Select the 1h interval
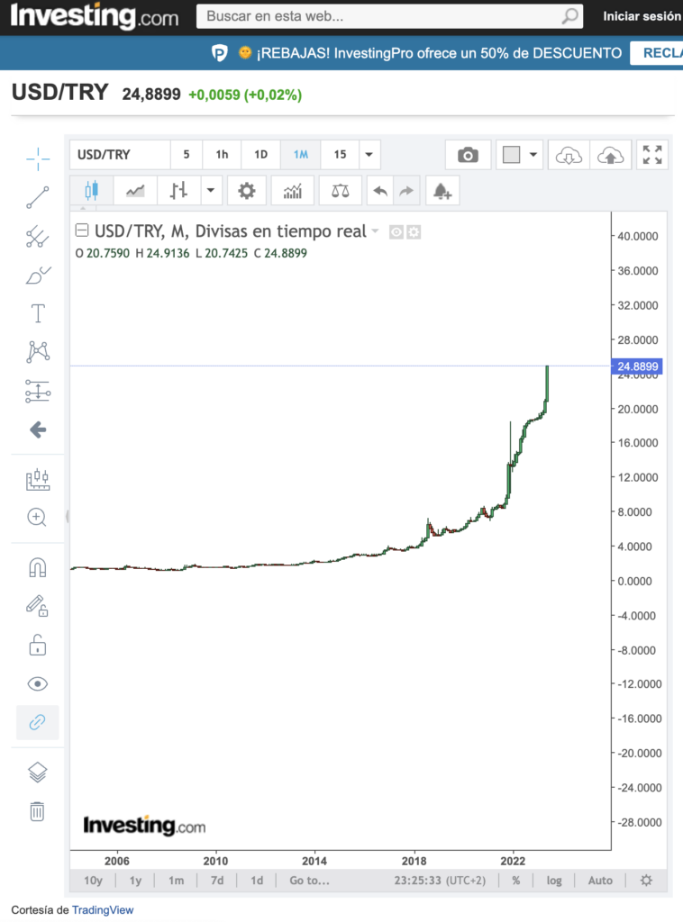683x922 pixels. click(x=222, y=155)
